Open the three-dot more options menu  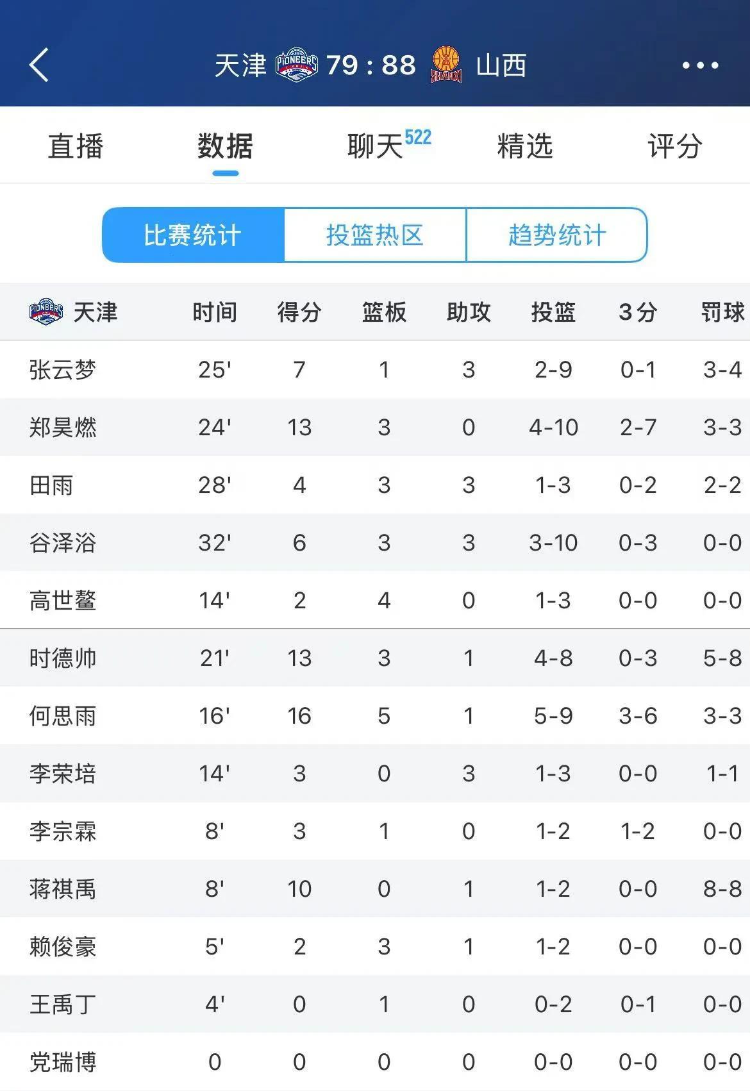[x=700, y=65]
